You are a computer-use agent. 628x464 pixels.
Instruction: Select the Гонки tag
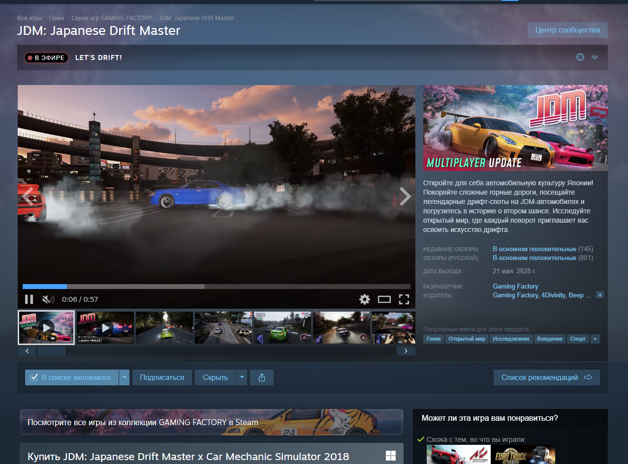click(434, 339)
